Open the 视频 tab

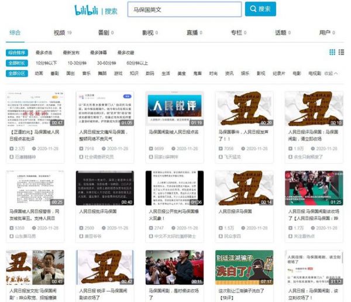click(x=59, y=33)
